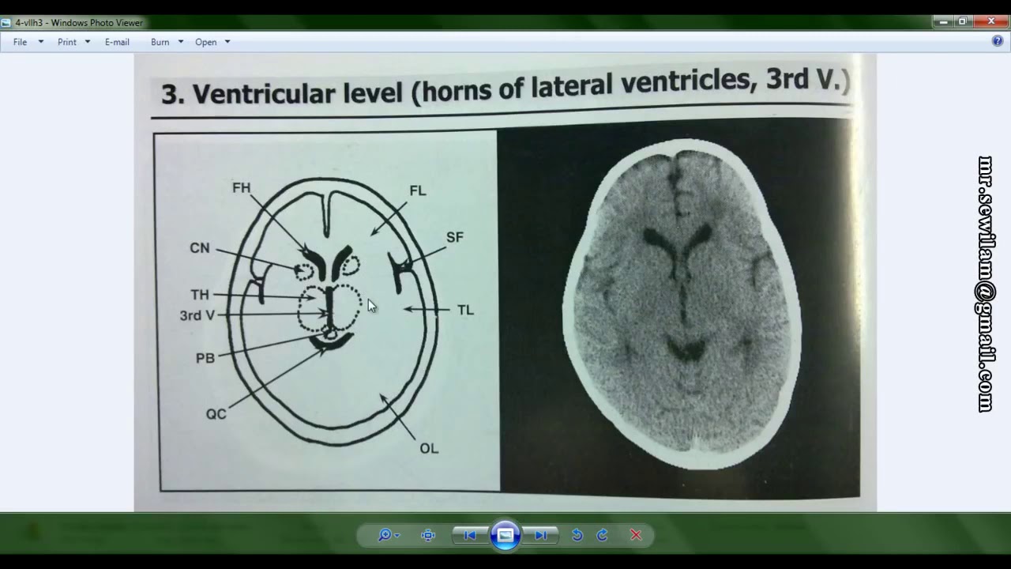Minimize the Photo Viewer window
The image size is (1011, 569).
[944, 22]
